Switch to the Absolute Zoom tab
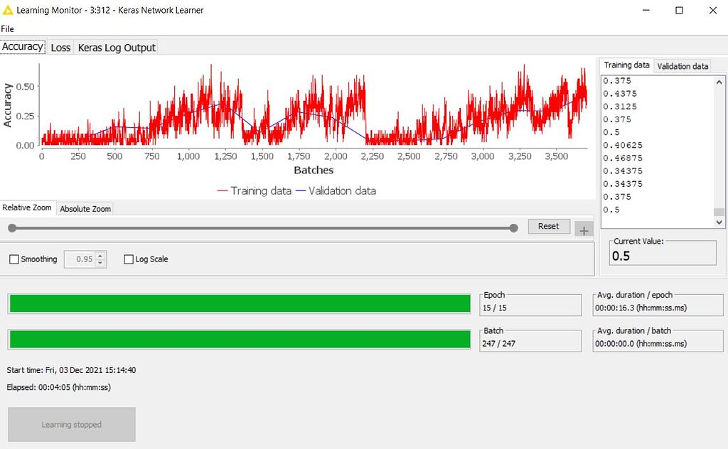This screenshot has width=728, height=449. pyautogui.click(x=85, y=208)
